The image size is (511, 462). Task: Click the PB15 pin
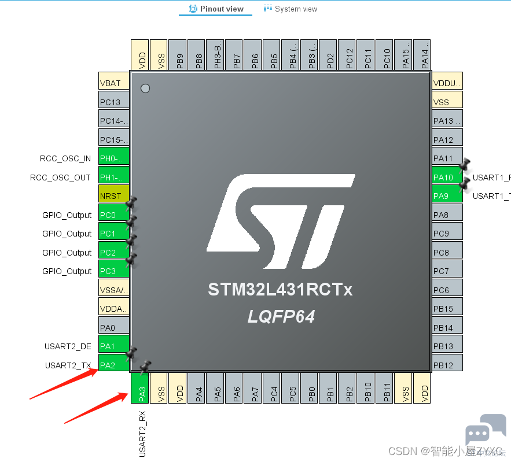tap(447, 306)
